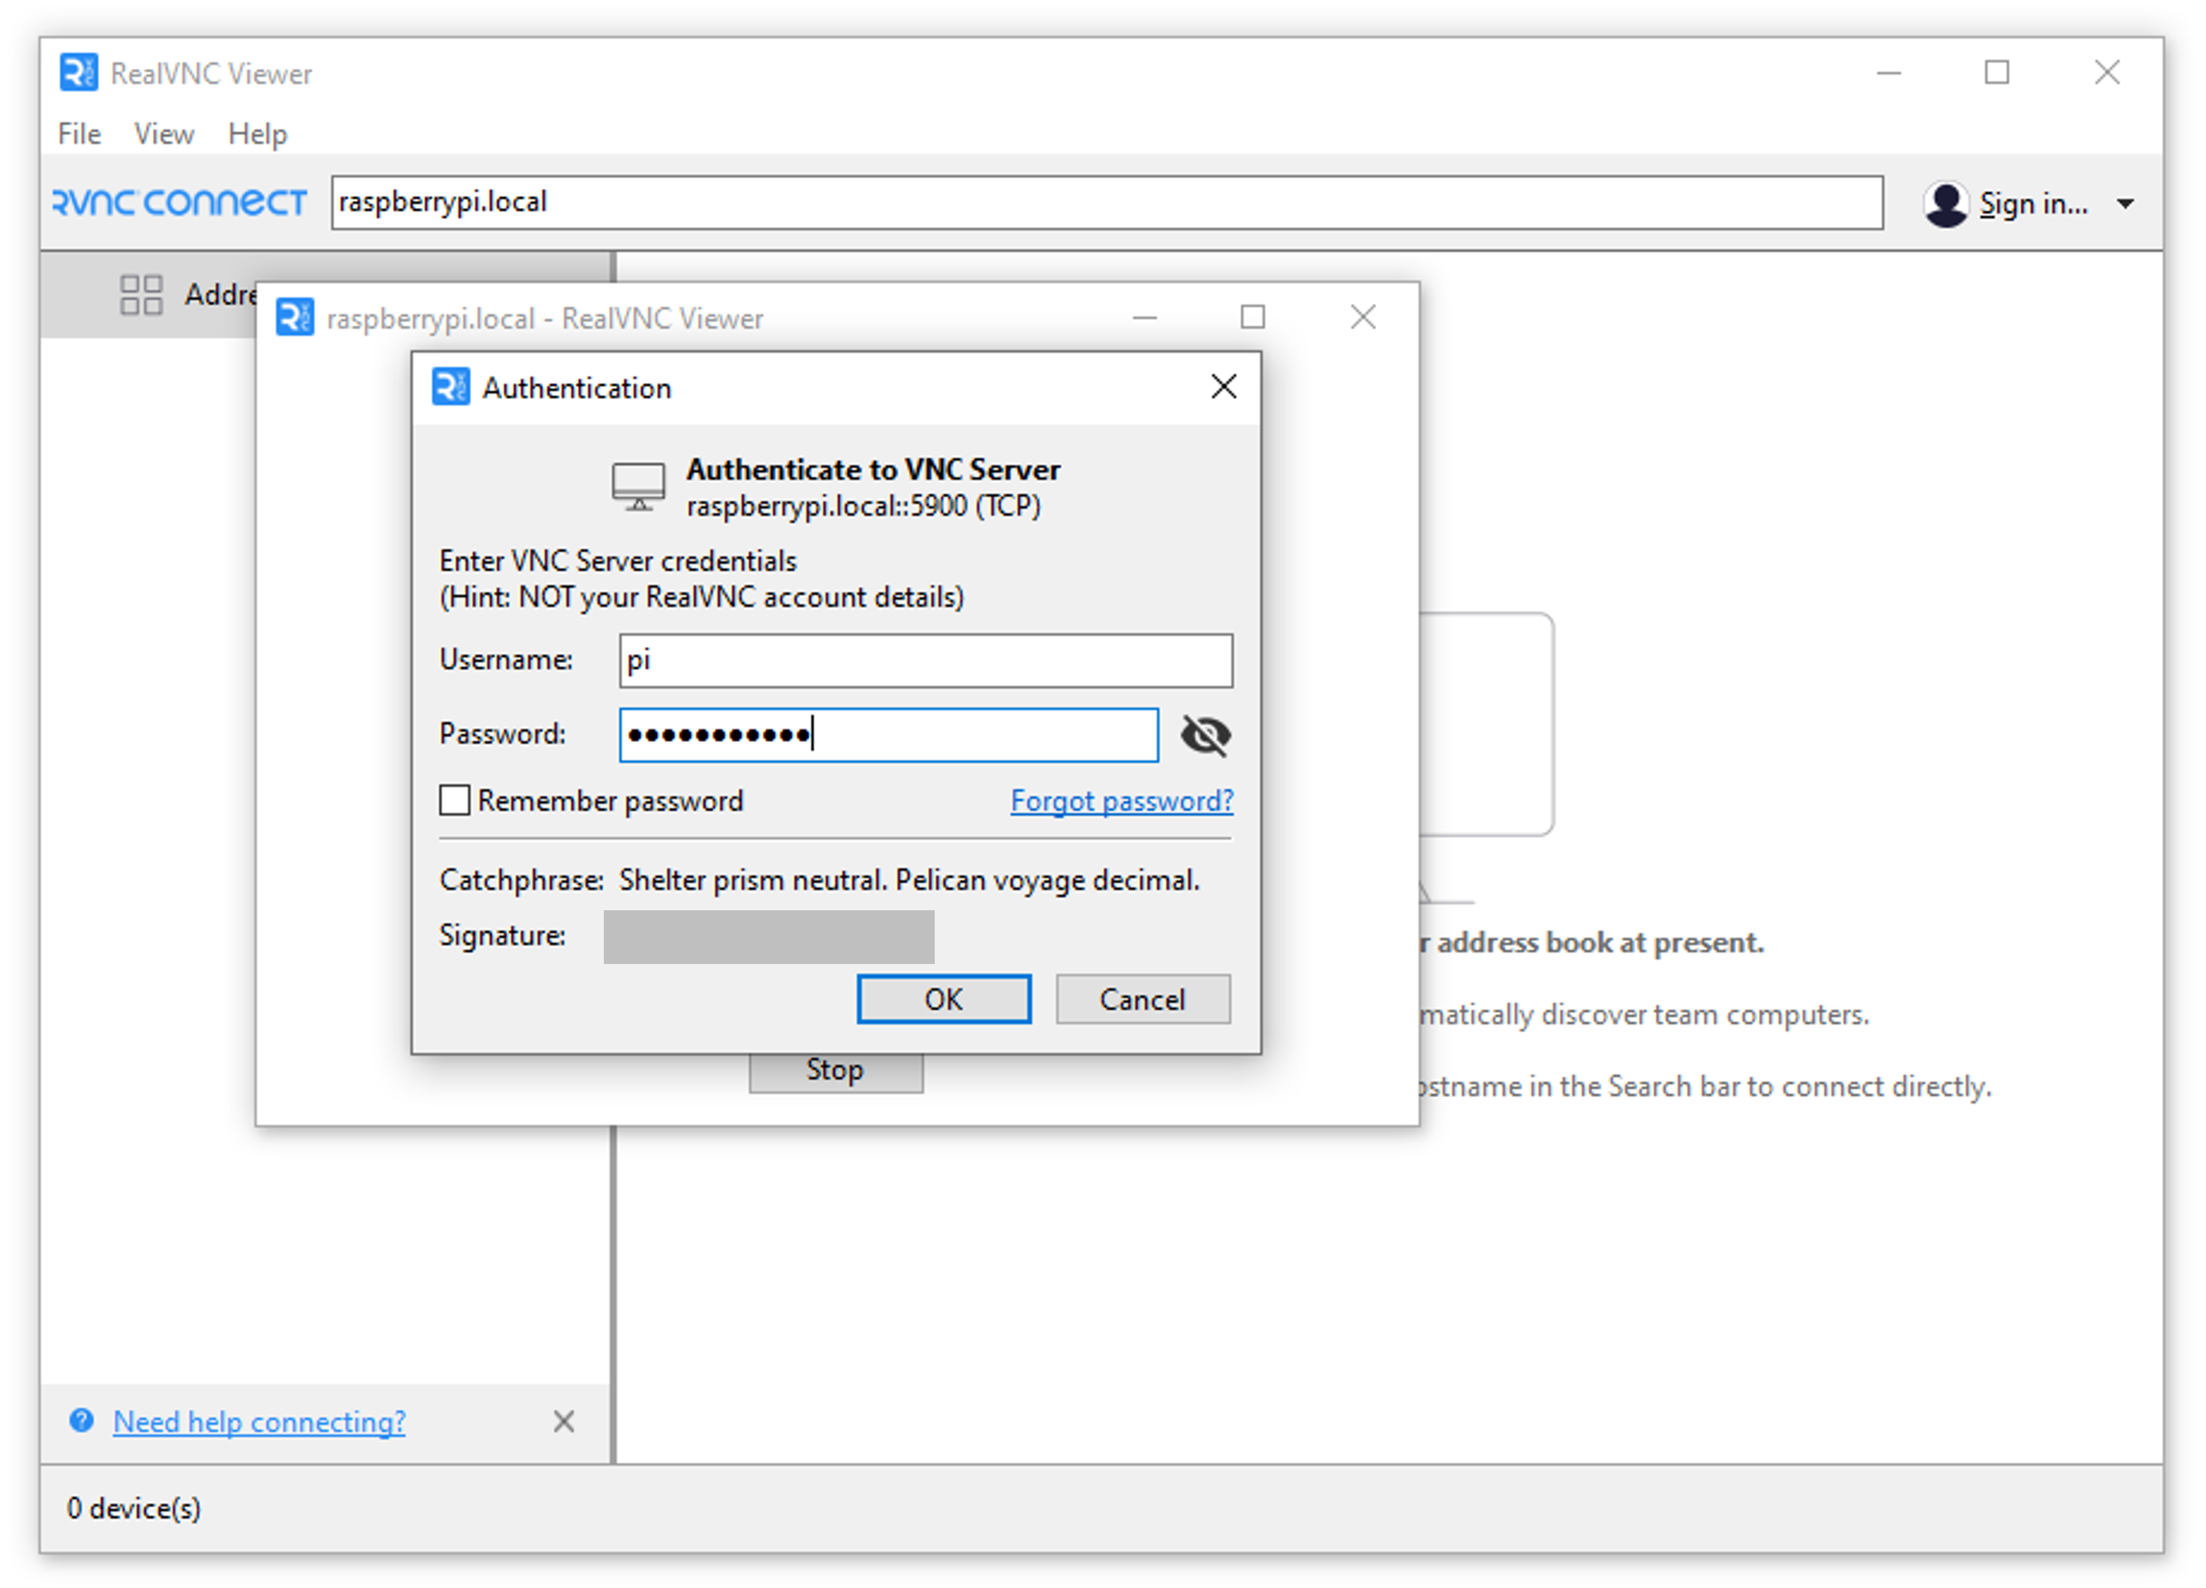Click the RealVNC icon in the Authentication dialog header
Image resolution: width=2206 pixels, height=1588 pixels.
[x=450, y=387]
